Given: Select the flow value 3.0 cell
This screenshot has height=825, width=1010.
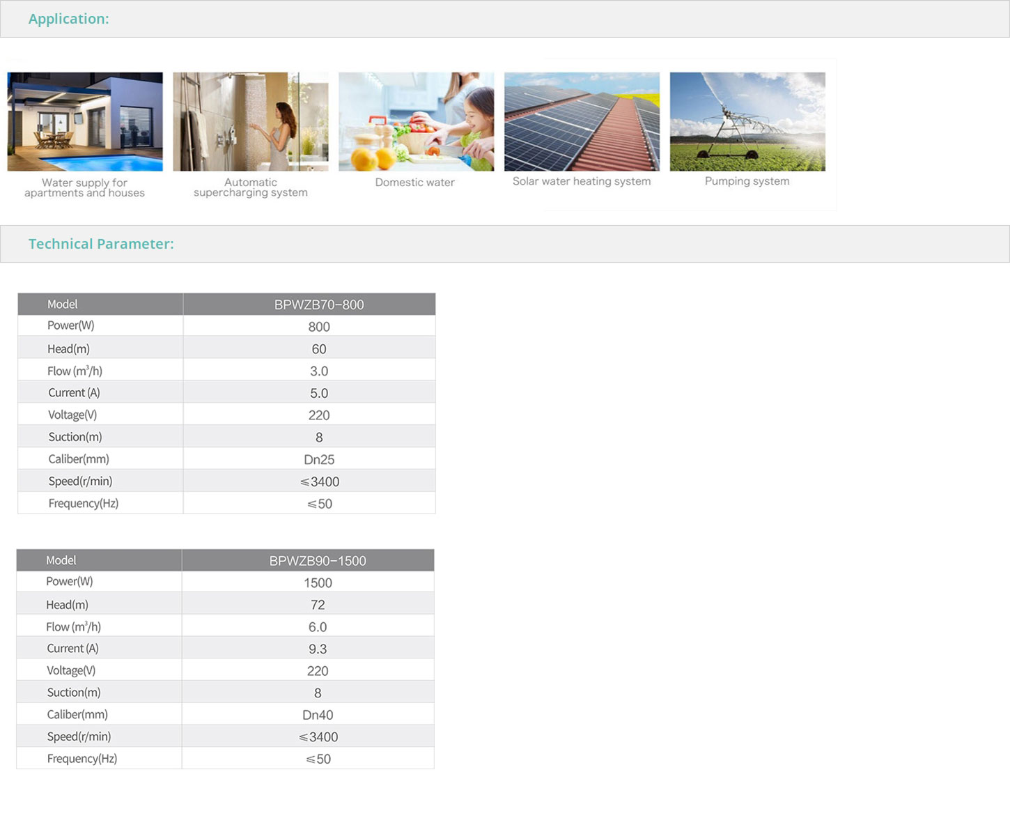Looking at the screenshot, I should click(309, 371).
